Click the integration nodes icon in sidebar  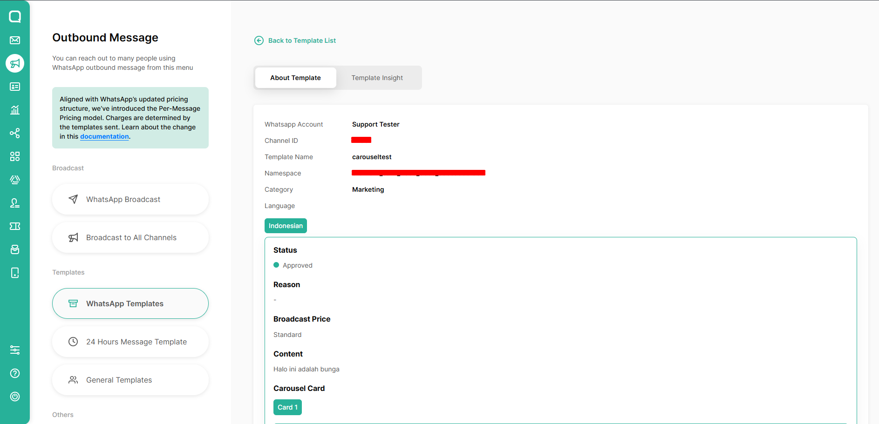click(x=15, y=133)
